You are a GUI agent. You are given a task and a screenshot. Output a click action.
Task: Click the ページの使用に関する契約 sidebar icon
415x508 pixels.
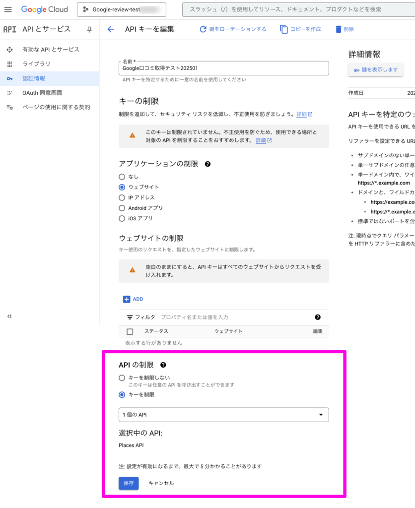click(x=10, y=107)
